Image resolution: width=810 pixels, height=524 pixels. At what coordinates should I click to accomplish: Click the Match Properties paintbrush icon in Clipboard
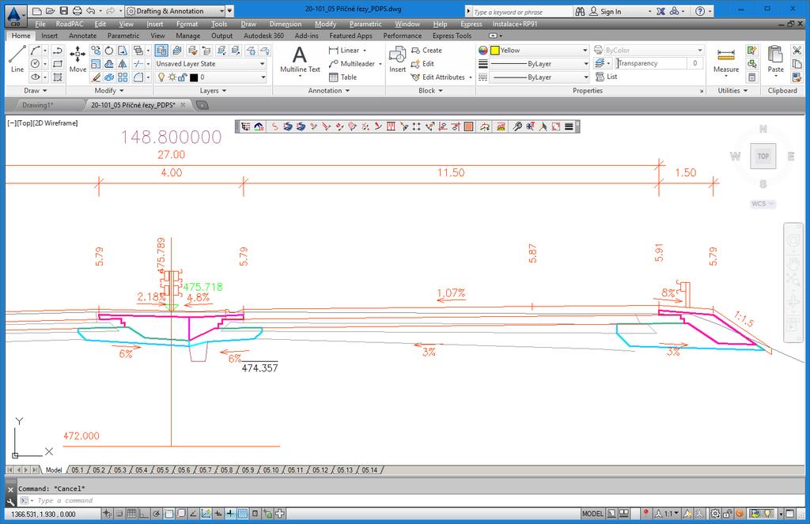797,77
